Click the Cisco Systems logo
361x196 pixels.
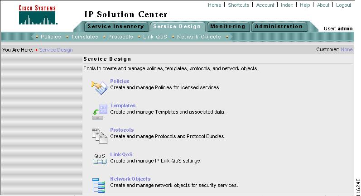pyautogui.click(x=38, y=15)
